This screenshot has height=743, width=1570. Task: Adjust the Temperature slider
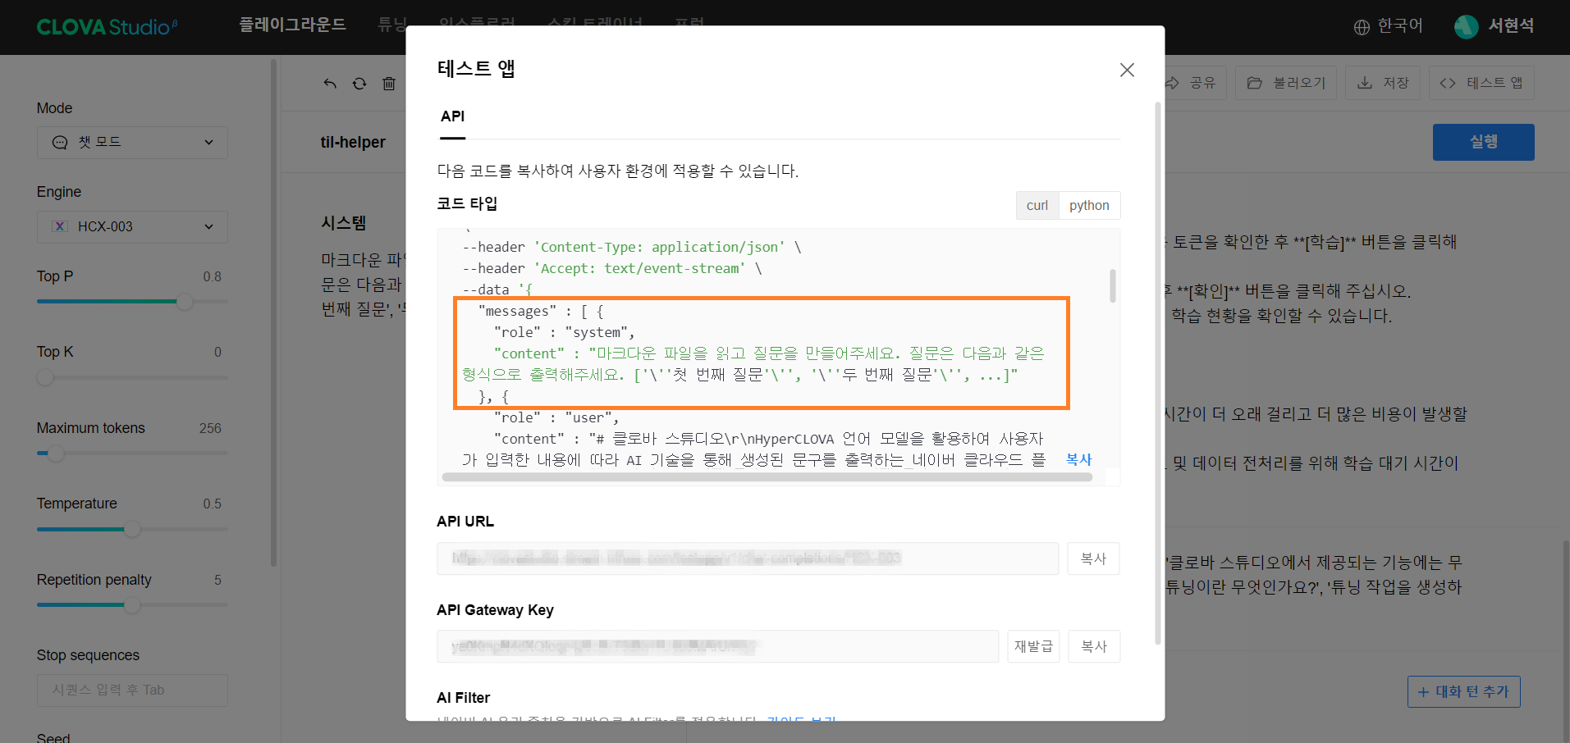pyautogui.click(x=132, y=529)
